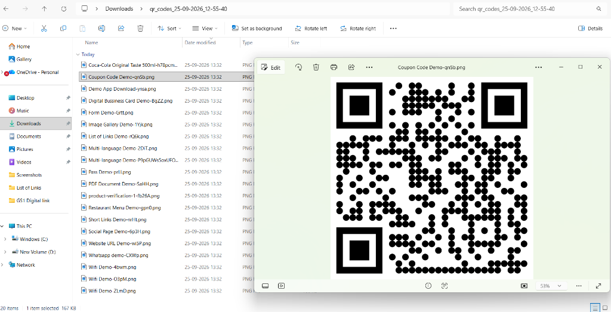Click the Rename icon in Explorer toolbar
611x312 pixels.
tap(101, 29)
